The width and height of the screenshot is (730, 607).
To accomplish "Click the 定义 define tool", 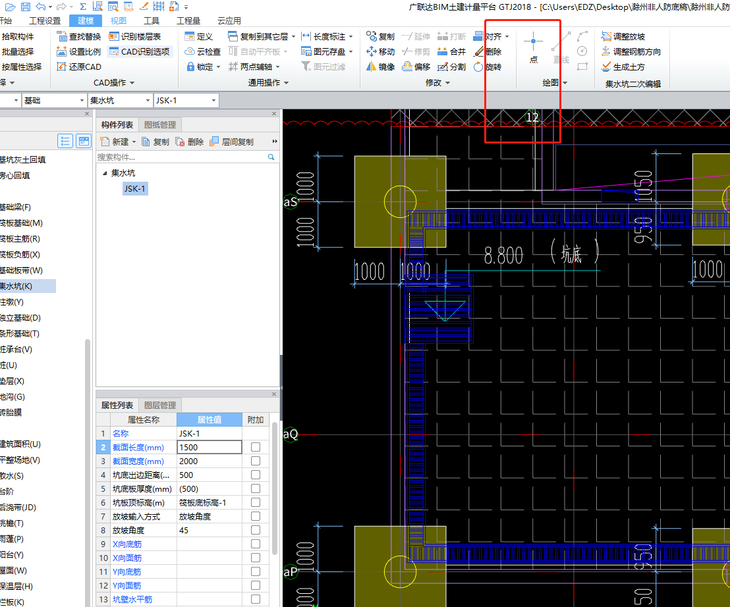I will [199, 36].
